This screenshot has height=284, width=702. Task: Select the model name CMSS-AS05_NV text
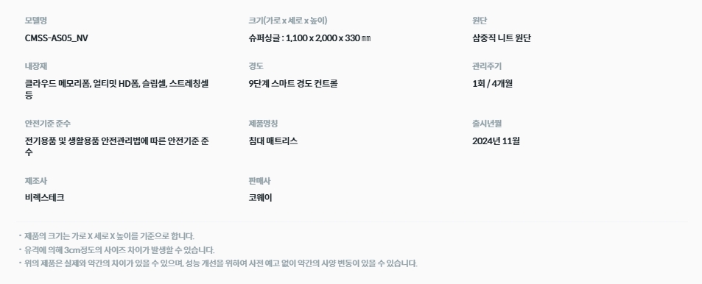[57, 38]
